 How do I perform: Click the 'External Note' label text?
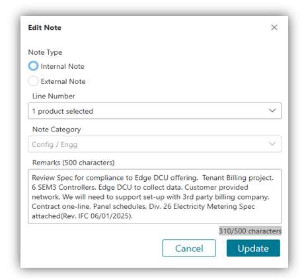(x=63, y=81)
